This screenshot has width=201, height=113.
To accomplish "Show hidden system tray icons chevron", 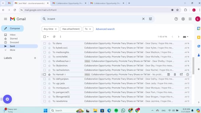I will [x=152, y=110].
